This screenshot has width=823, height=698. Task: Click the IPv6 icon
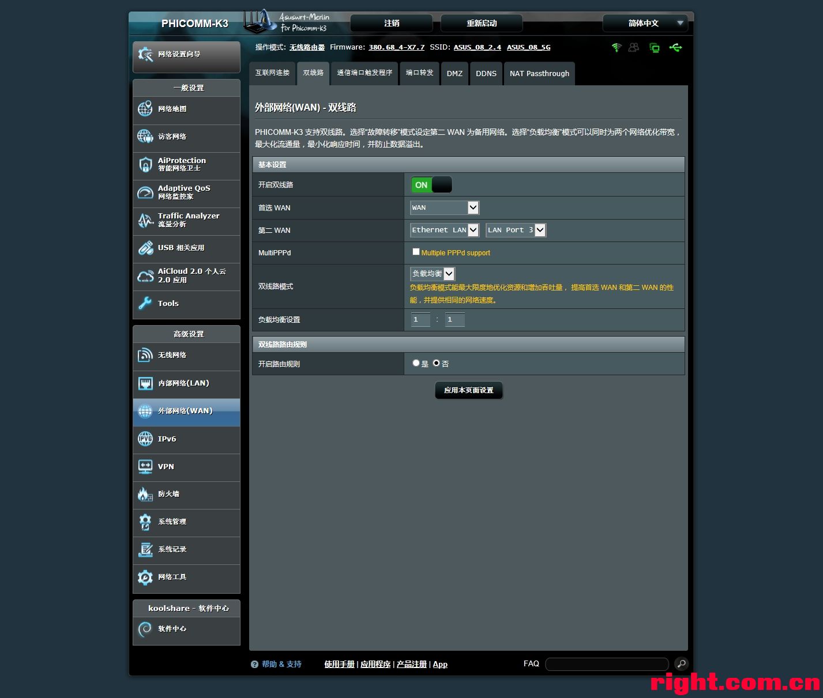(x=145, y=439)
